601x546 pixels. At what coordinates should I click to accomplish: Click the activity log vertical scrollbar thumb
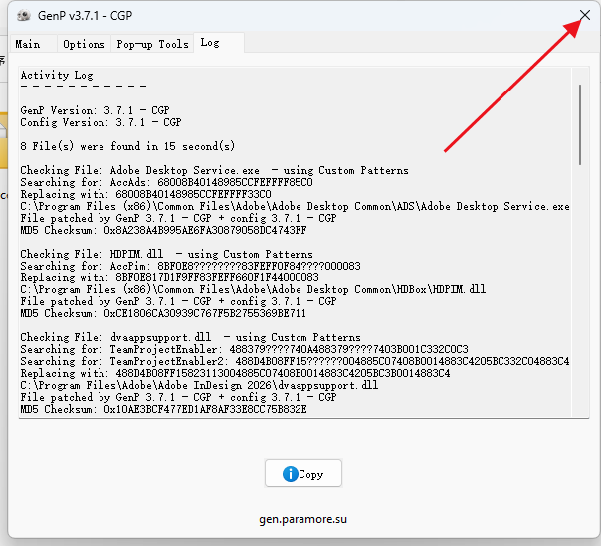click(580, 124)
